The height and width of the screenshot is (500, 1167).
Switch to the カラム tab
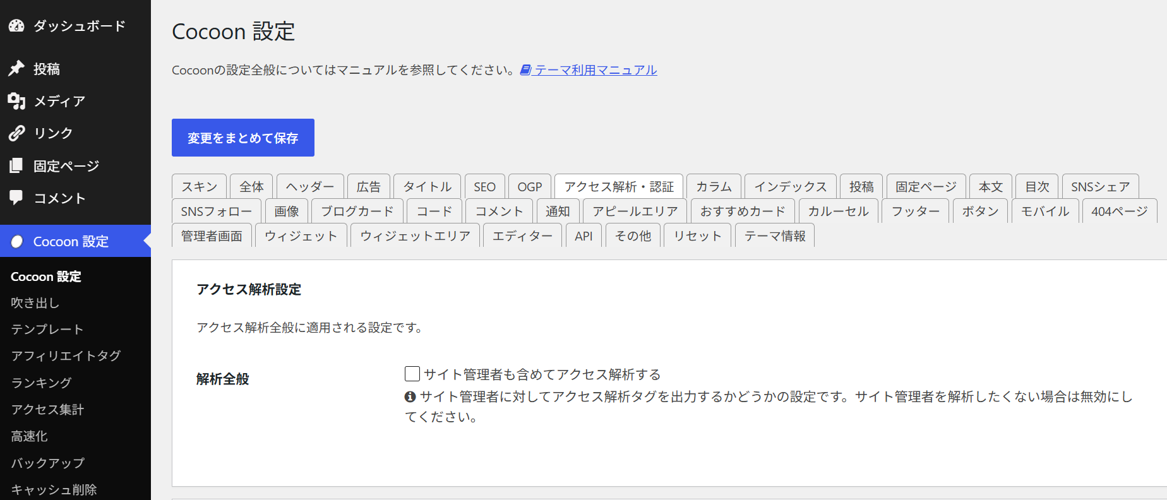[714, 186]
